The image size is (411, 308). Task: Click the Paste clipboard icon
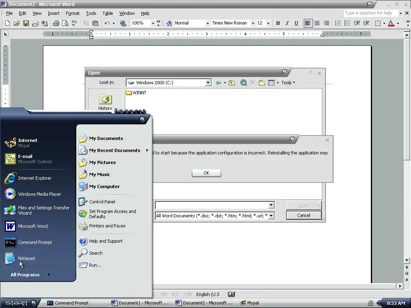(96, 23)
